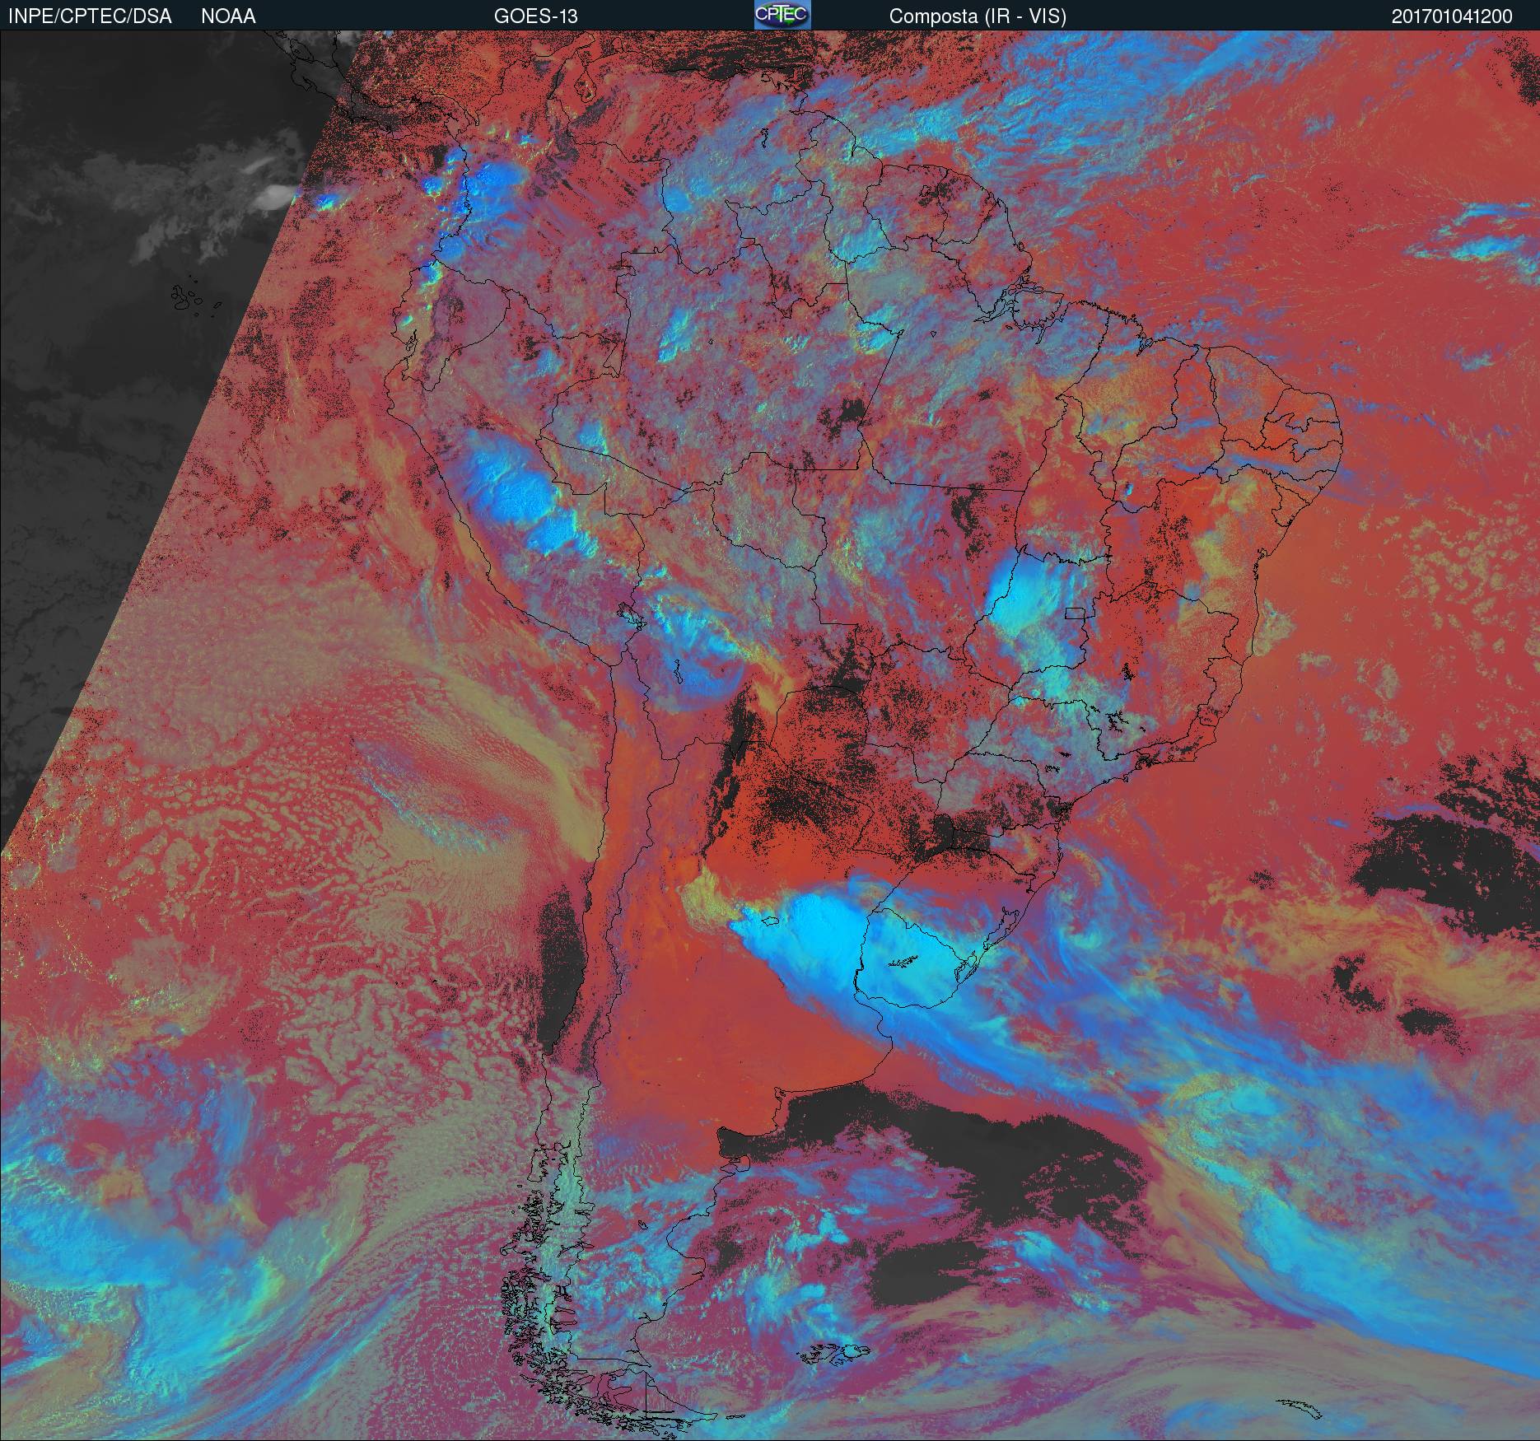1540x1441 pixels.
Task: Click the GOES-13 satellite label
Action: point(535,16)
